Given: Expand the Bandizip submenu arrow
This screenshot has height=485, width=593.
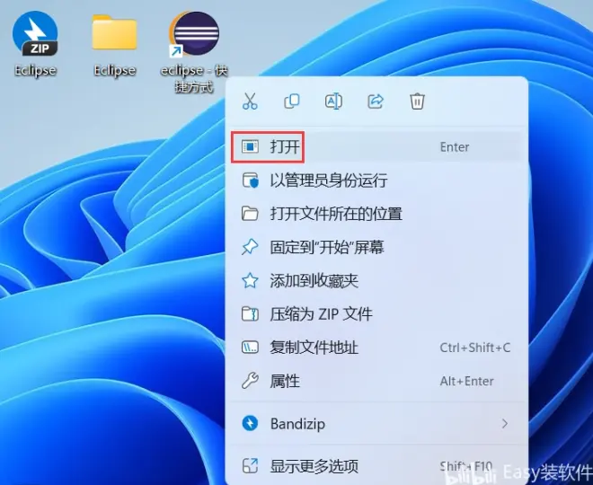Looking at the screenshot, I should point(505,424).
